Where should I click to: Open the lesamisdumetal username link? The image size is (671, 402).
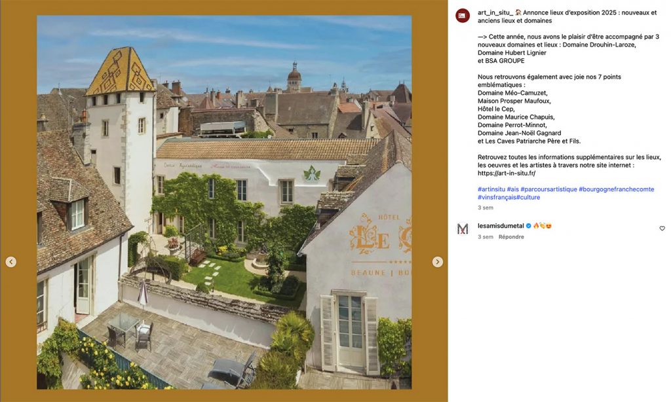[x=501, y=226]
